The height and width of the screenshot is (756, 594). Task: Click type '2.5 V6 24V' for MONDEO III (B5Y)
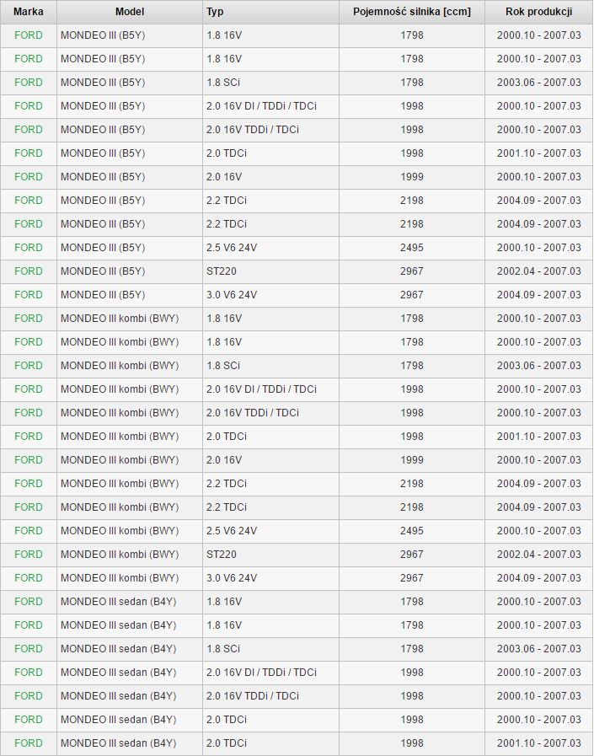(232, 247)
